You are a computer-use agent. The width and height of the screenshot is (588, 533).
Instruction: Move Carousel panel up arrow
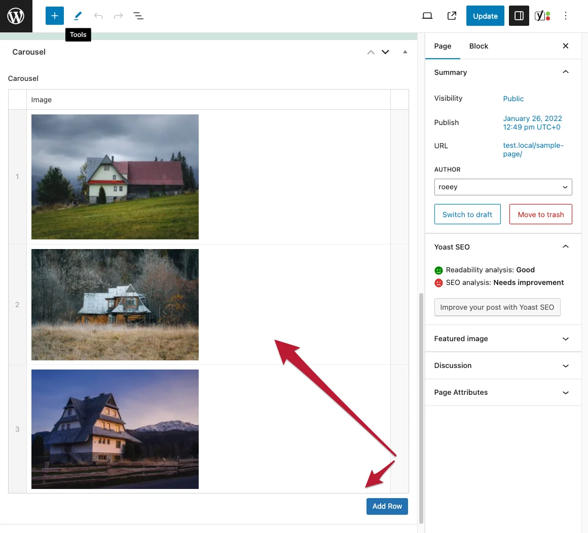[x=371, y=52]
